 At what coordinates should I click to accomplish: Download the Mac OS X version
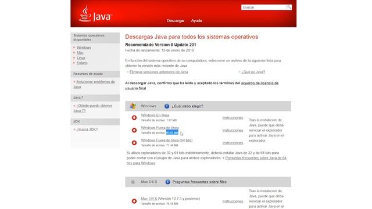click(x=149, y=199)
